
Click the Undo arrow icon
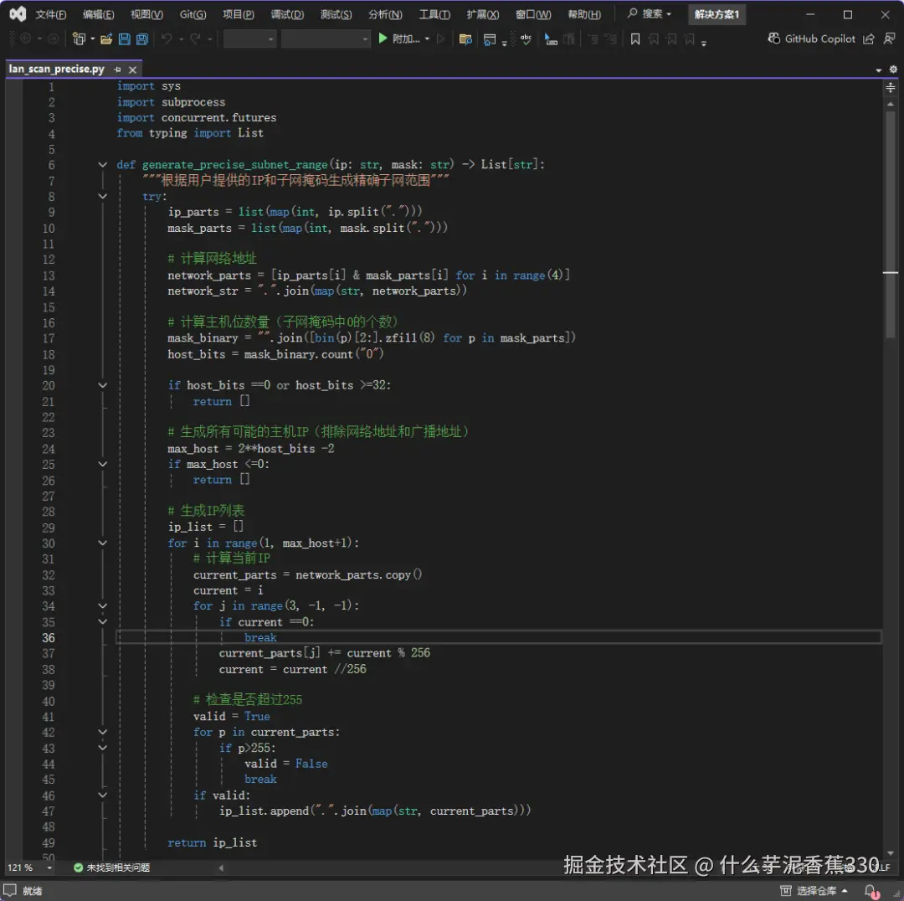click(166, 39)
